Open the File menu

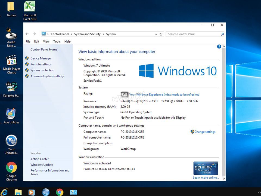(x=28, y=41)
